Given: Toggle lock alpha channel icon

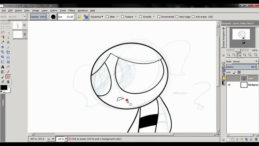Looking at the screenshot, I should [239, 72].
